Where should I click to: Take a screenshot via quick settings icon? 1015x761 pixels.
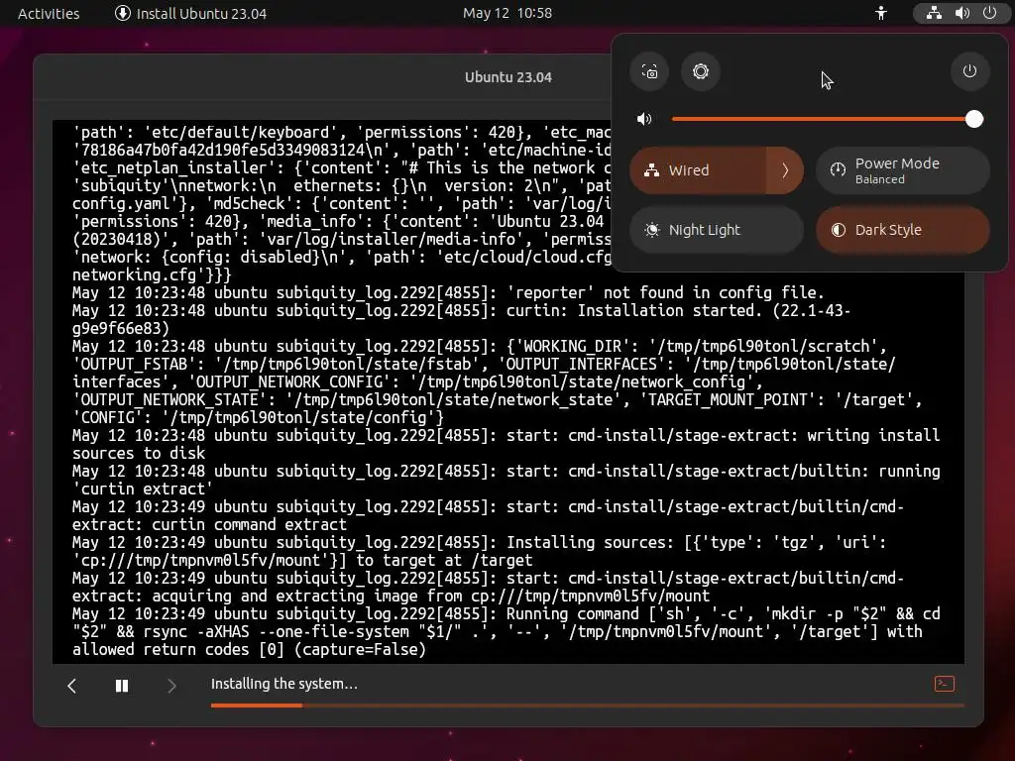click(649, 71)
